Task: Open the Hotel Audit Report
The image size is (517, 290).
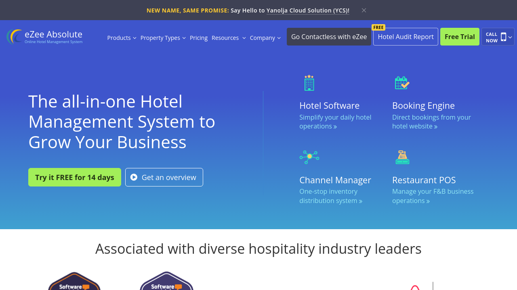Action: click(x=406, y=37)
